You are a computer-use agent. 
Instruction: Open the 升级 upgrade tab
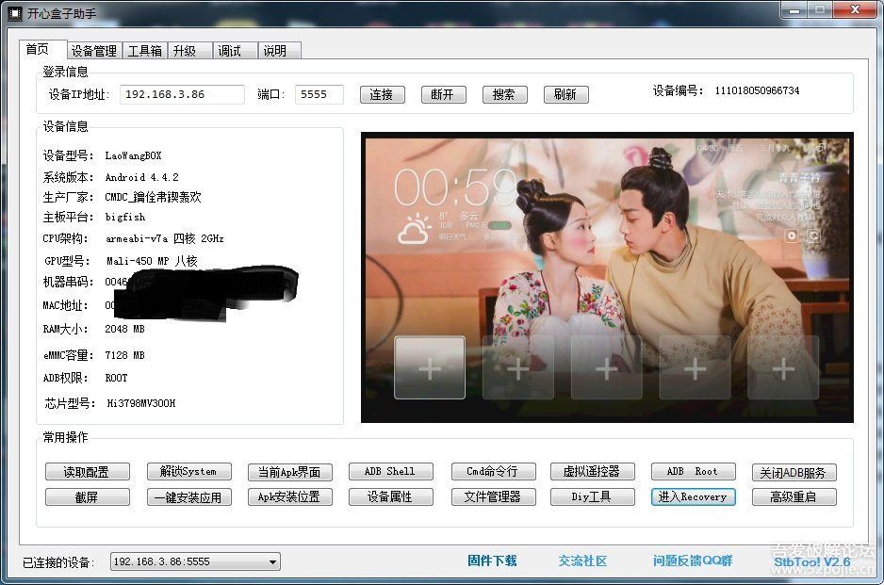185,51
